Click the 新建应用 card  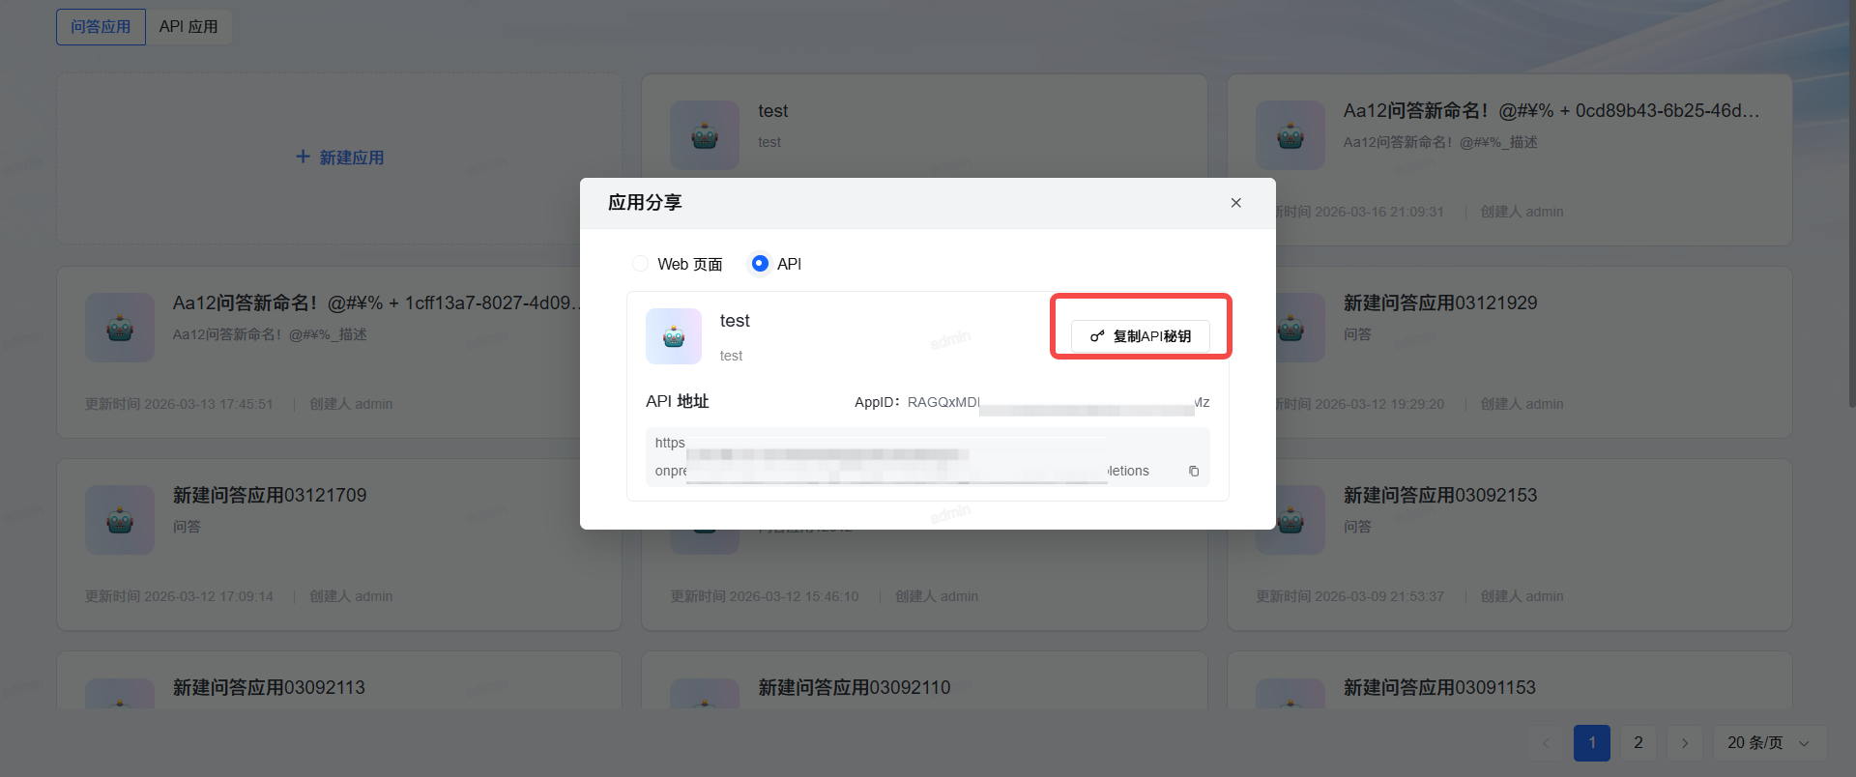[x=339, y=158]
